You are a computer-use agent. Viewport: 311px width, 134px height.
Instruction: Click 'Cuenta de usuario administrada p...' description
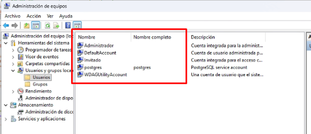pyautogui.click(x=227, y=53)
